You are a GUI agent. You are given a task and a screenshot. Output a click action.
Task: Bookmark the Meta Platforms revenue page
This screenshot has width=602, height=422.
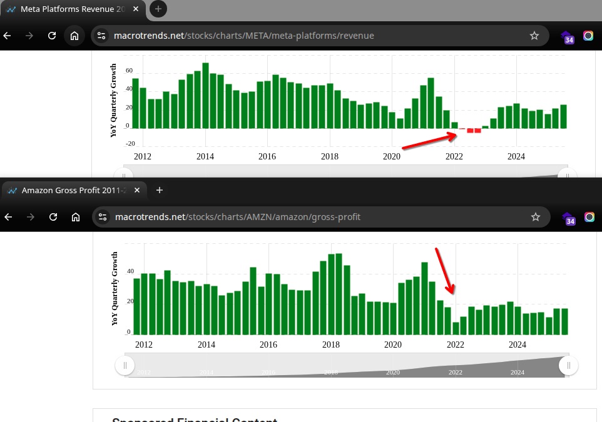[534, 36]
